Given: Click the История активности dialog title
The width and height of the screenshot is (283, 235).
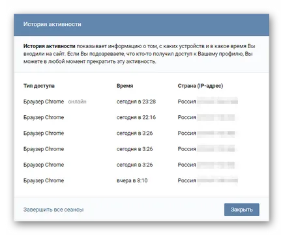Looking at the screenshot, I should coord(52,24).
